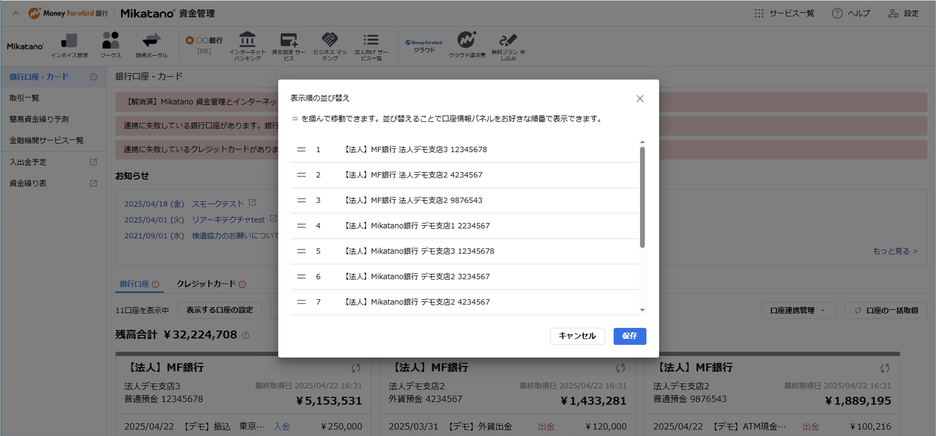The width and height of the screenshot is (936, 436).
Task: Open インボイス管理 icon in toolbar
Action: 69,46
